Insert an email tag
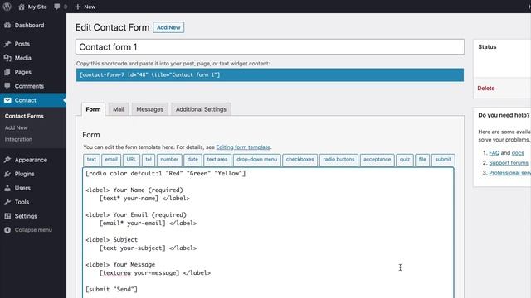The width and height of the screenshot is (531, 298). 111,160
